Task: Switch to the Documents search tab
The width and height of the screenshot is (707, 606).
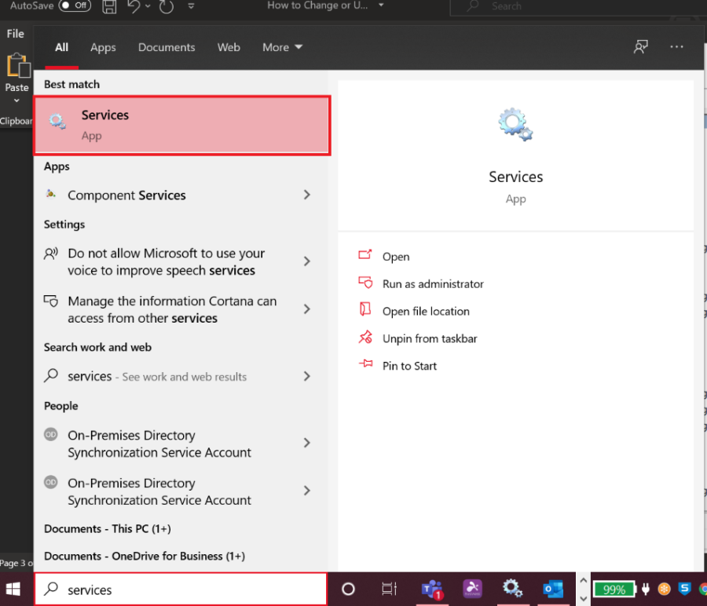Action: click(167, 47)
